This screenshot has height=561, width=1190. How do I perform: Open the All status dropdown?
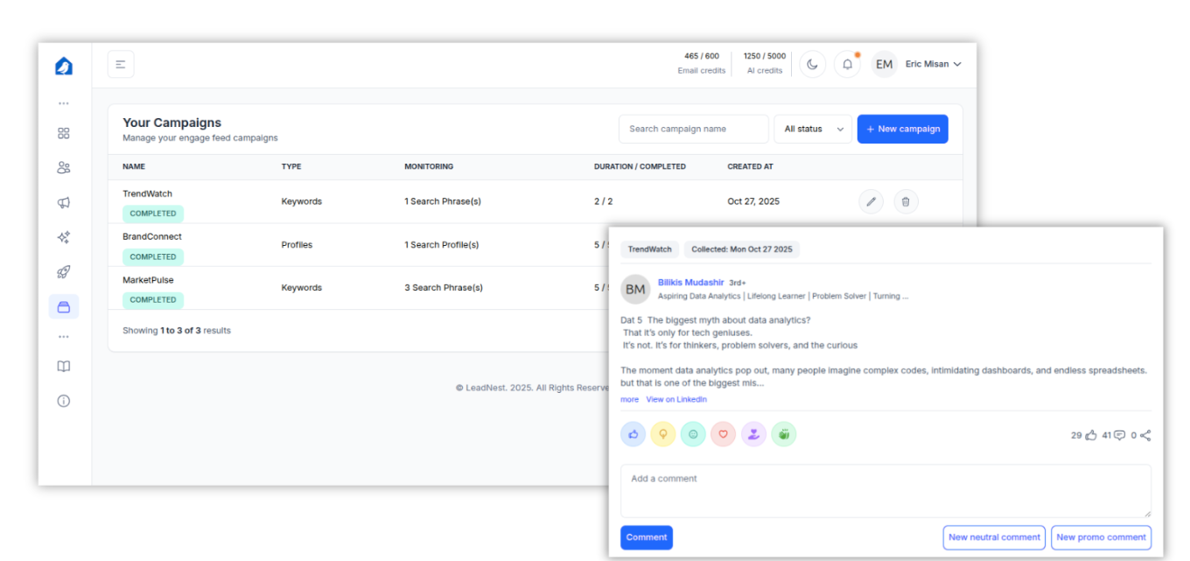pos(813,129)
